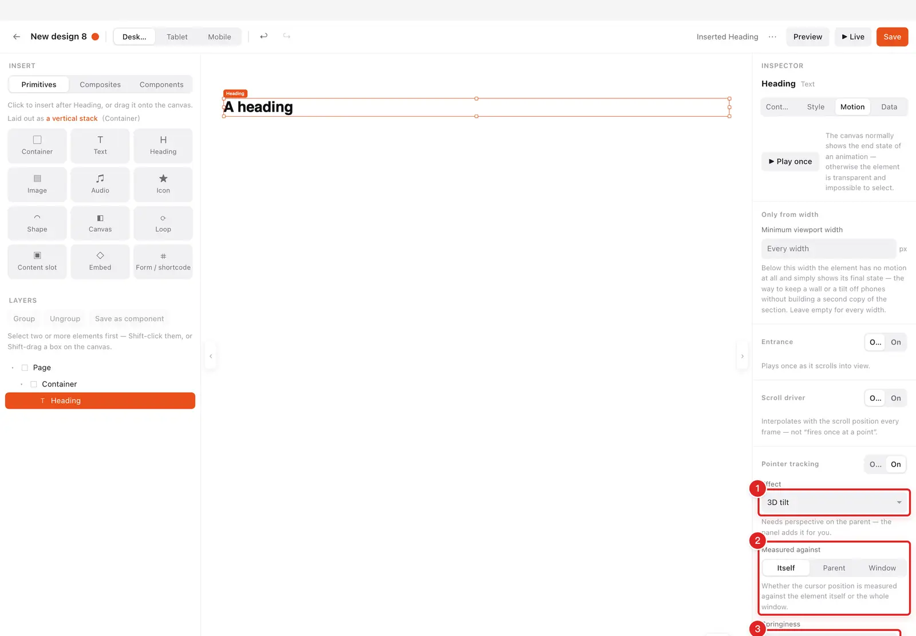Click the vertical stack link
The image size is (916, 636).
[72, 118]
